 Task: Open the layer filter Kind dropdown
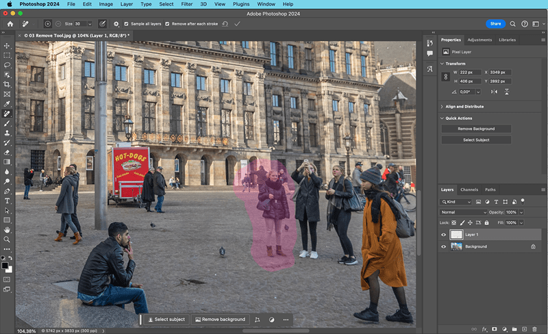click(456, 202)
